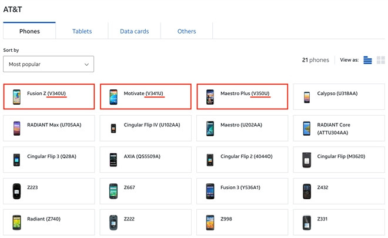Switch to the Tablets tab

tap(82, 31)
